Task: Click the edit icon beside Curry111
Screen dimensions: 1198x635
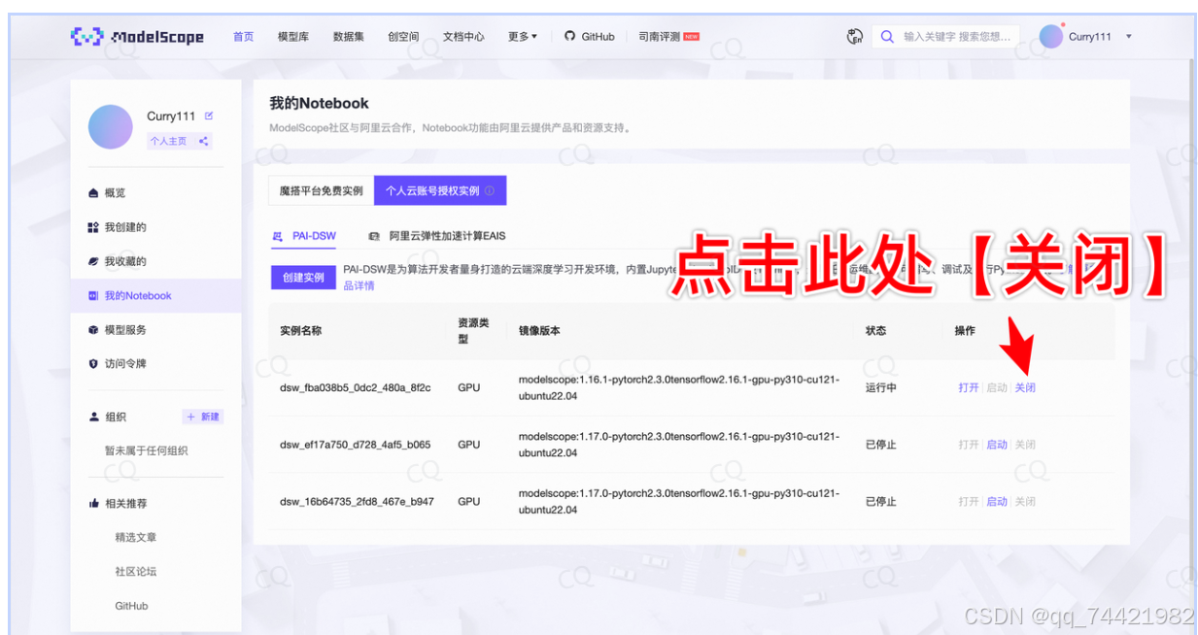Action: pos(209,116)
